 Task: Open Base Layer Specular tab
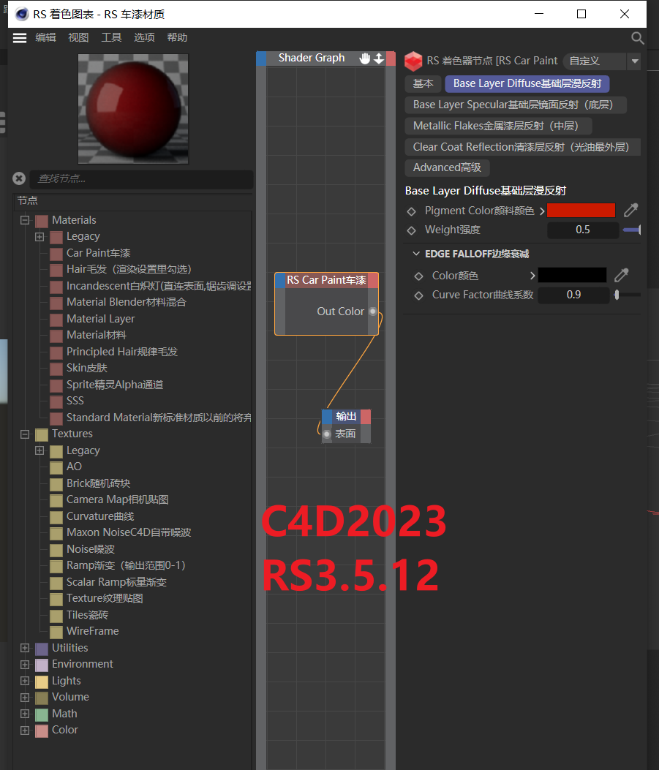[x=516, y=105]
